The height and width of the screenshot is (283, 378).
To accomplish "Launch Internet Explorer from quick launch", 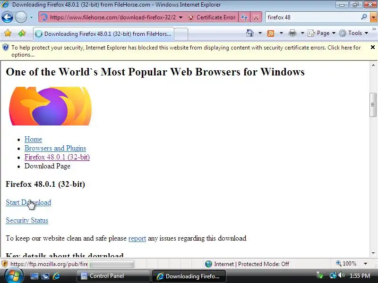I will pos(56,276).
